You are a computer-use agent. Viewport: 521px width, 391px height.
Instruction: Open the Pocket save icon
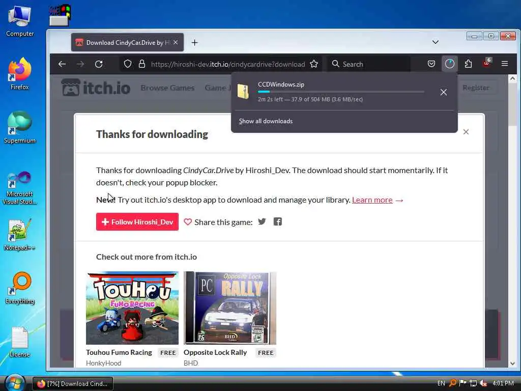click(431, 64)
